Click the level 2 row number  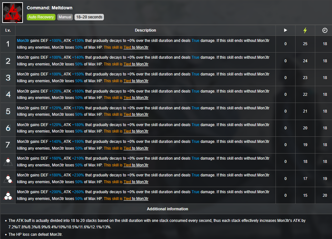click(8, 61)
